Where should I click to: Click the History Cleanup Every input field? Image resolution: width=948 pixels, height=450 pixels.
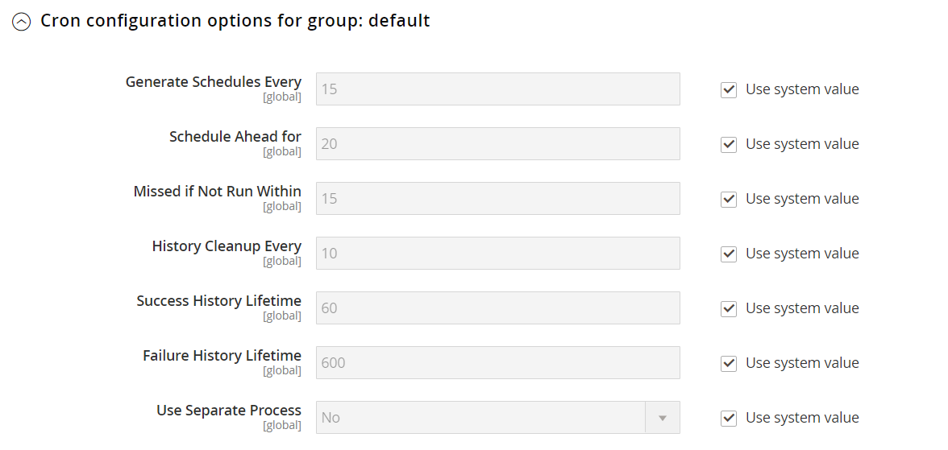497,254
